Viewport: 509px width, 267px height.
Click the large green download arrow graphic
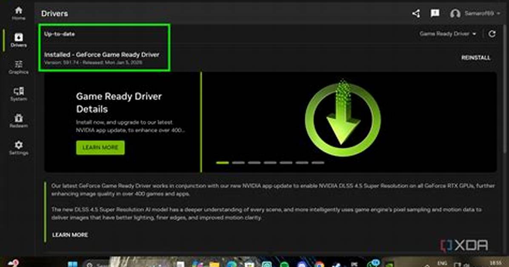343,119
